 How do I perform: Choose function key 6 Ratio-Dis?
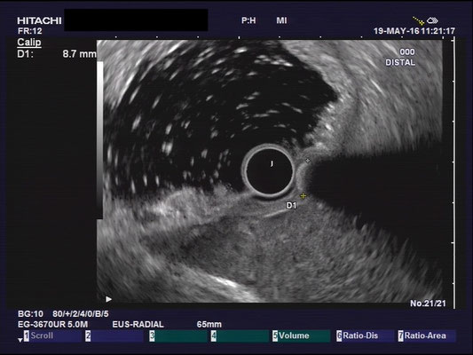(x=365, y=335)
